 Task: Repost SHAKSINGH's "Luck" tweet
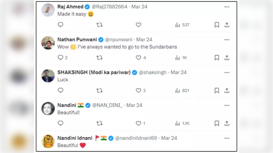pos(100,90)
